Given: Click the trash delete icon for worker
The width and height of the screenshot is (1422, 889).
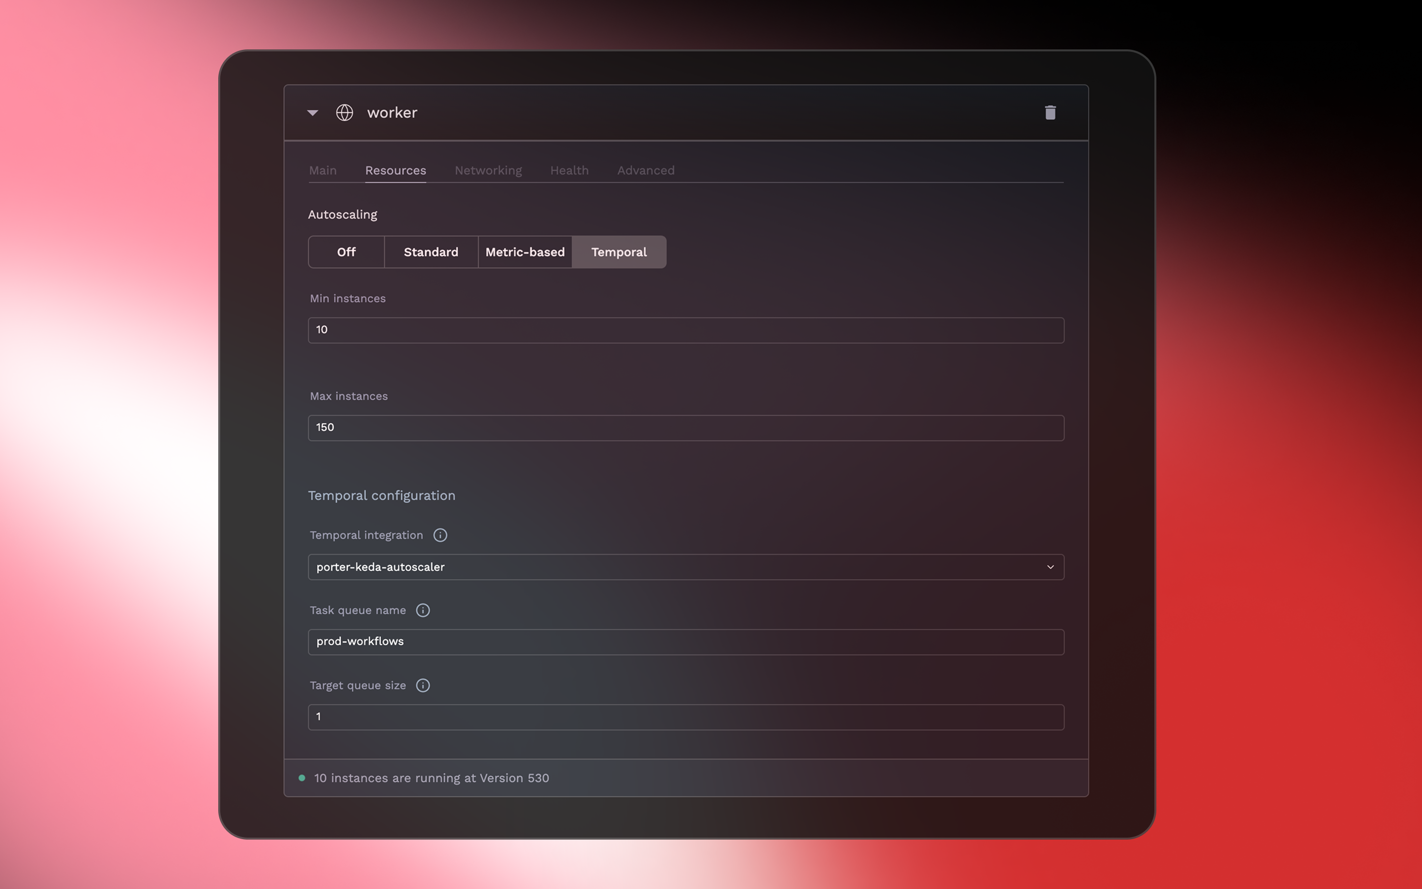Looking at the screenshot, I should (x=1050, y=112).
